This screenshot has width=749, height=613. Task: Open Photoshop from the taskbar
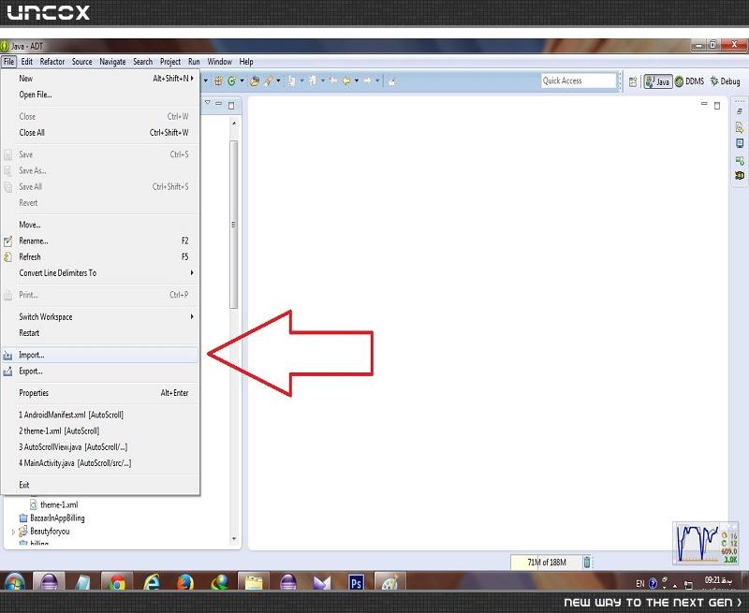tap(356, 582)
